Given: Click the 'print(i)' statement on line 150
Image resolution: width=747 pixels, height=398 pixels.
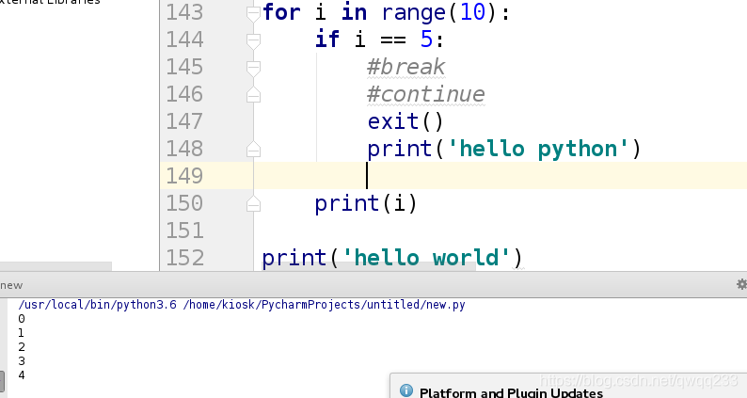Looking at the screenshot, I should [366, 203].
